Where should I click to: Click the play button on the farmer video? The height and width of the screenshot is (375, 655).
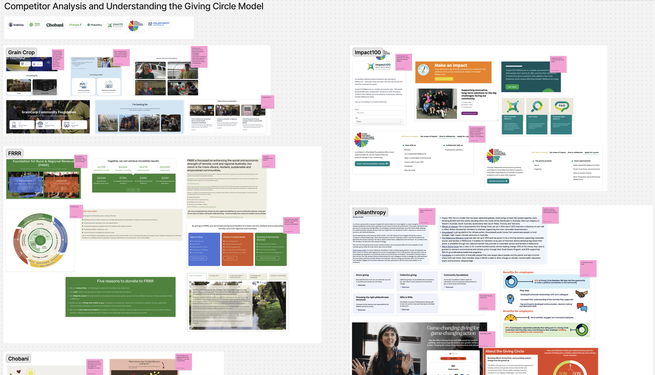coord(109,61)
